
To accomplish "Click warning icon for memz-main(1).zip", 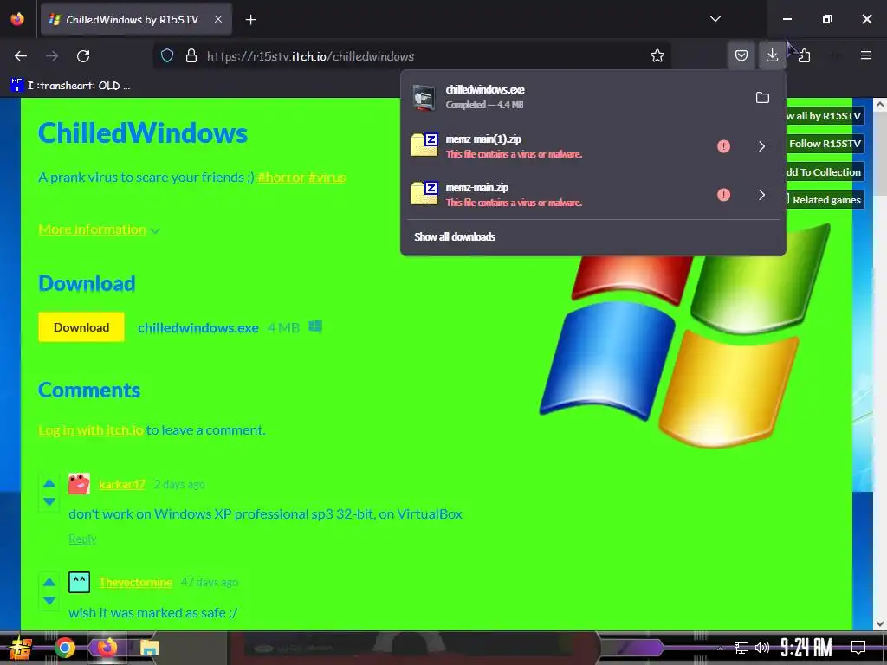I will click(723, 146).
